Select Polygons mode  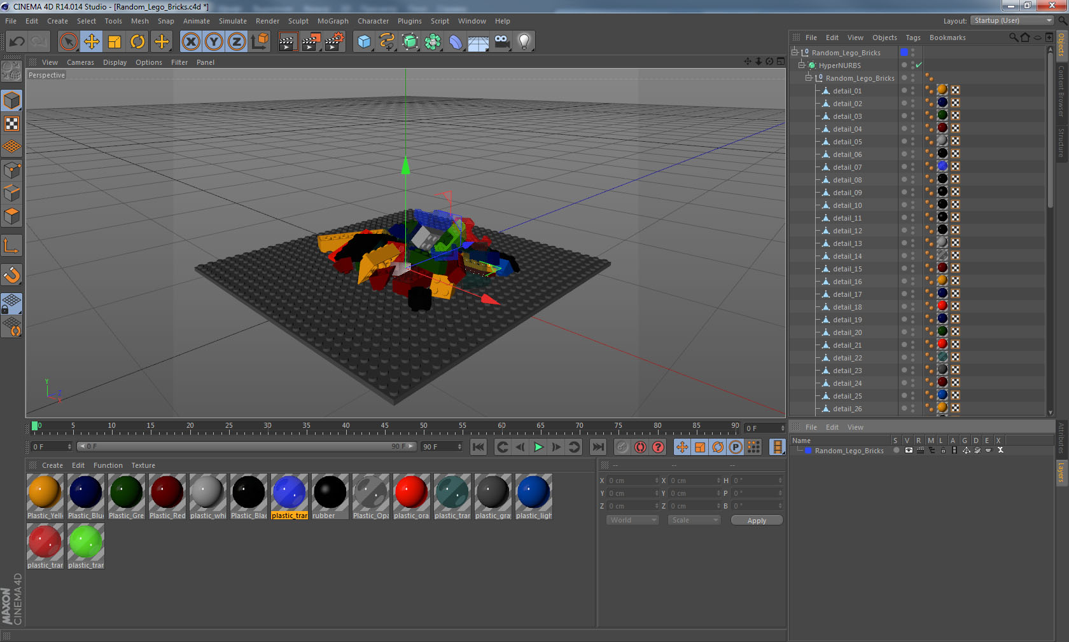click(x=11, y=216)
